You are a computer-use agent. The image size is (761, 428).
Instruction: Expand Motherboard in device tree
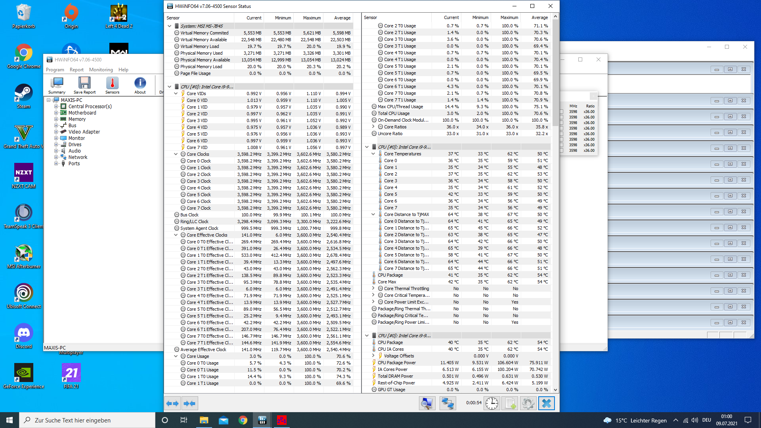tap(56, 113)
